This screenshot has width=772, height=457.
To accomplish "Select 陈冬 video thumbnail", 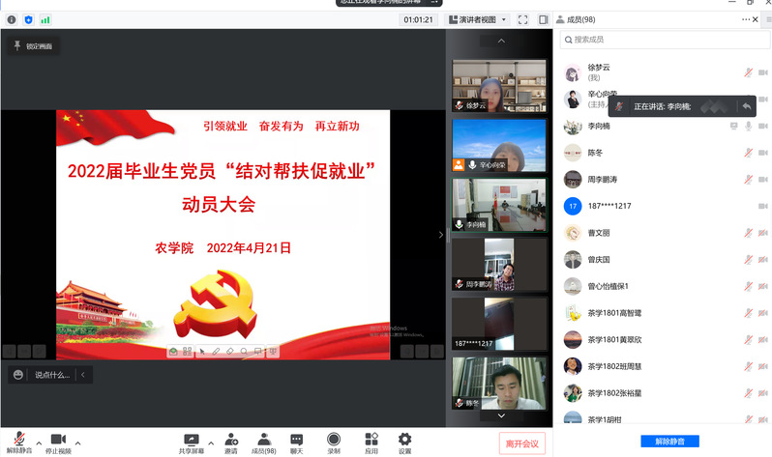I will [x=499, y=384].
